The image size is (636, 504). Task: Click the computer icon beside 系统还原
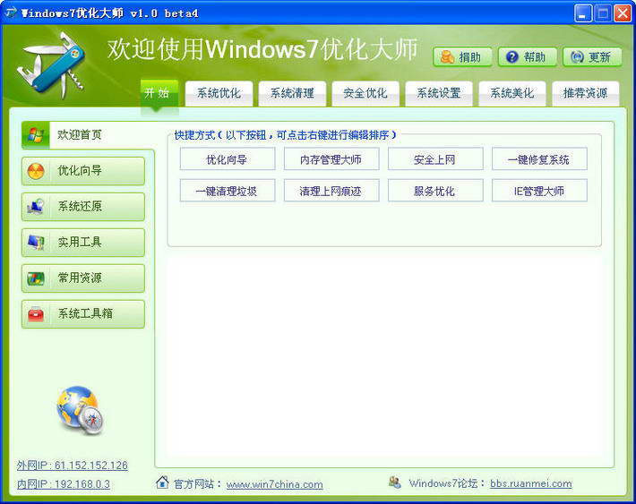[36, 207]
